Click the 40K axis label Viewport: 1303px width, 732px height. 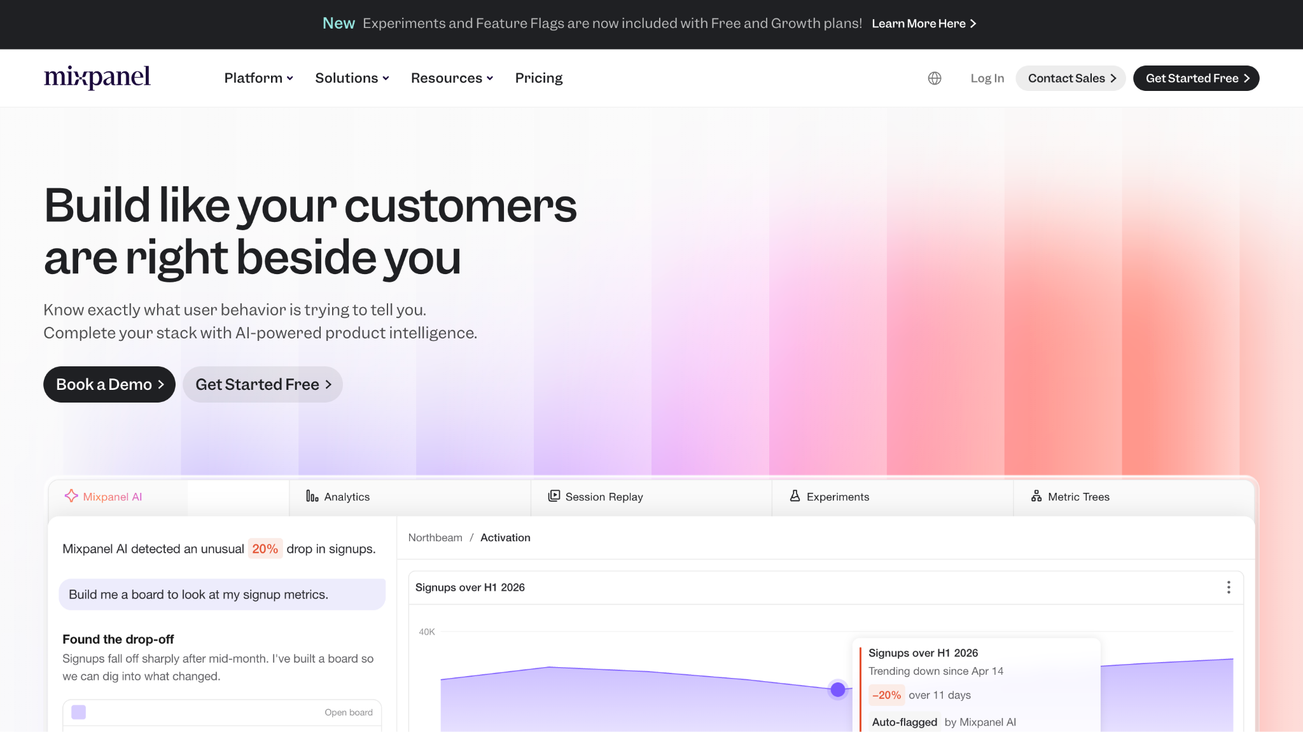coord(427,632)
